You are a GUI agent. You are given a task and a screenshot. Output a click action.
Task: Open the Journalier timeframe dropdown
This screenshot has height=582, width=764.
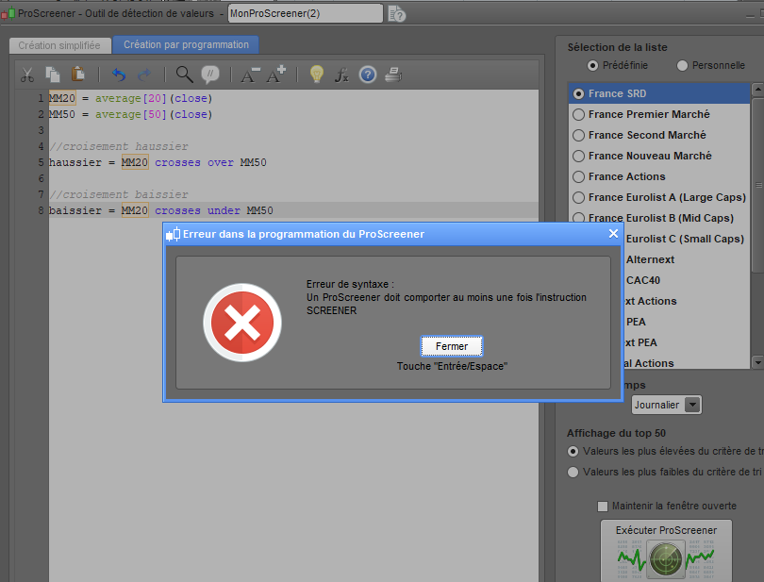[x=666, y=405]
